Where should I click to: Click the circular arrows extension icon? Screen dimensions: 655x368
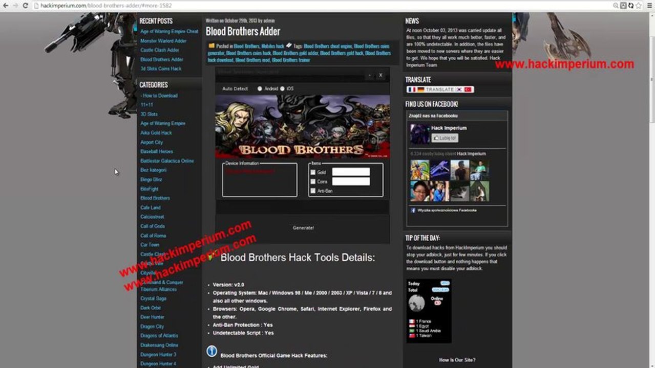[x=631, y=6]
